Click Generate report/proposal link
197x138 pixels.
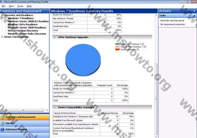tap(172, 21)
